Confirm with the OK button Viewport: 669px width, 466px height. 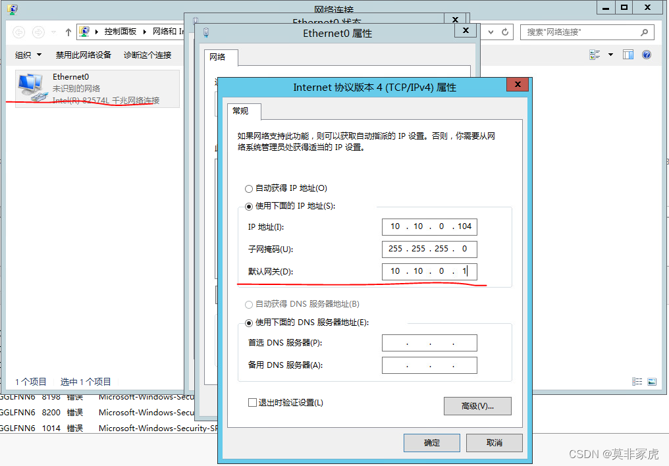click(432, 443)
